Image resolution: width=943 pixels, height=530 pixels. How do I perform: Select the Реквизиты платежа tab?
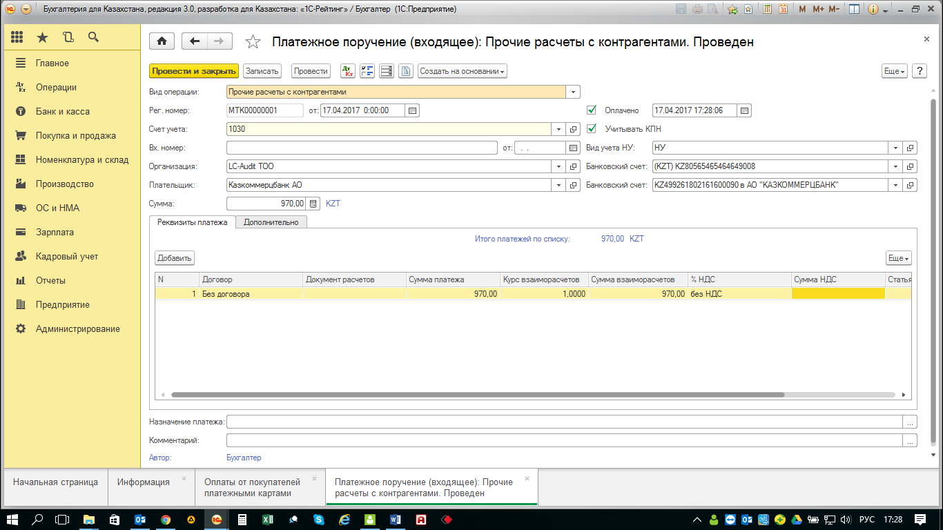tap(193, 222)
